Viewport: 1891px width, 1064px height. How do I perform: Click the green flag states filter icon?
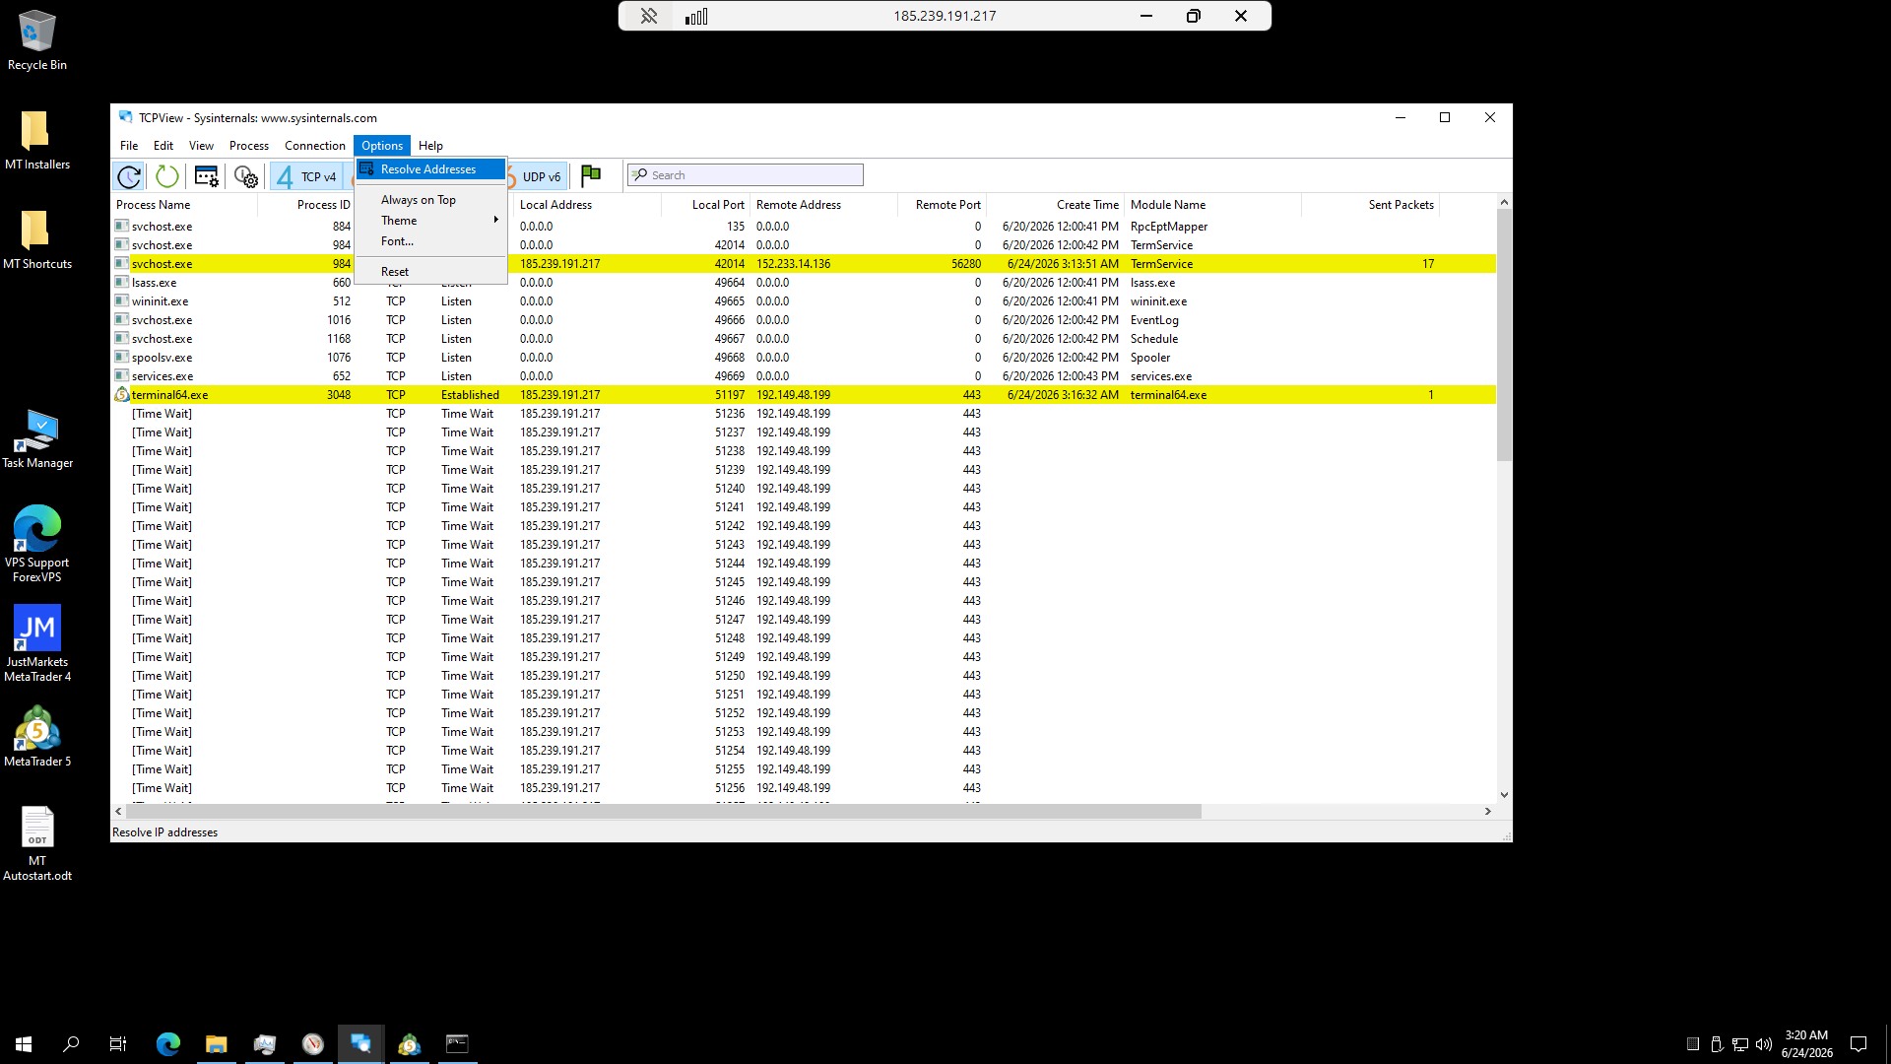click(591, 175)
